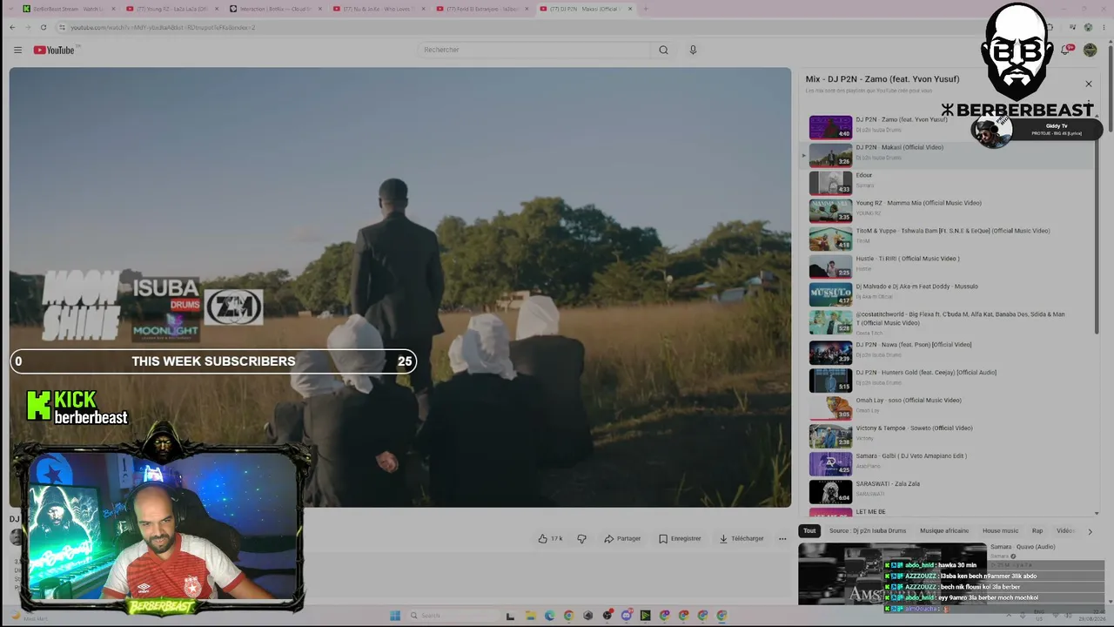Reload the current page
The image size is (1114, 627).
click(x=43, y=27)
